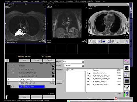Click the third icon below body-outline icon
This screenshot has height=102, width=137.
[126, 75]
